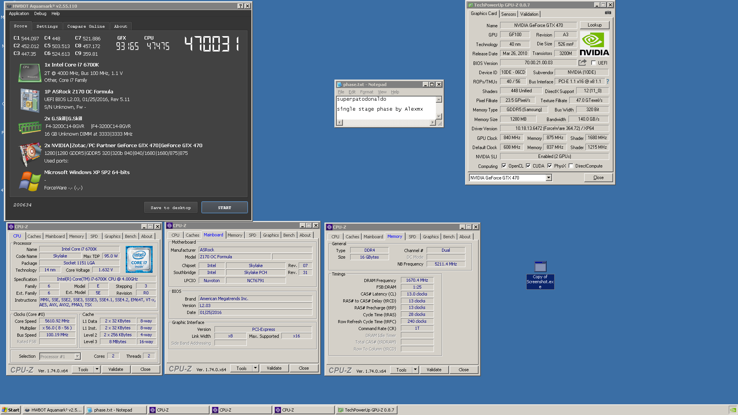Image resolution: width=738 pixels, height=415 pixels.
Task: Click the Bus Interface question mark icon
Action: (x=608, y=81)
